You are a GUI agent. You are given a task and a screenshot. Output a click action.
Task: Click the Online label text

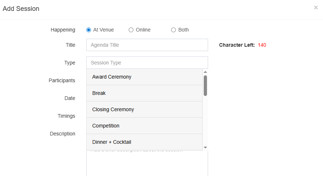pos(143,30)
